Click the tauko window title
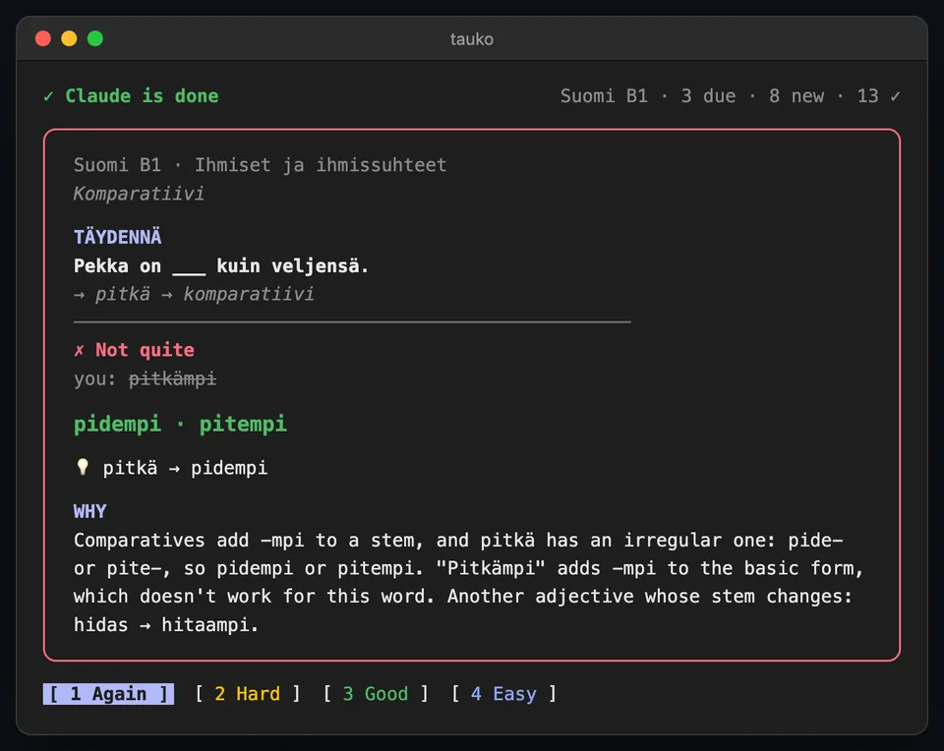The height and width of the screenshot is (751, 944). pos(471,39)
